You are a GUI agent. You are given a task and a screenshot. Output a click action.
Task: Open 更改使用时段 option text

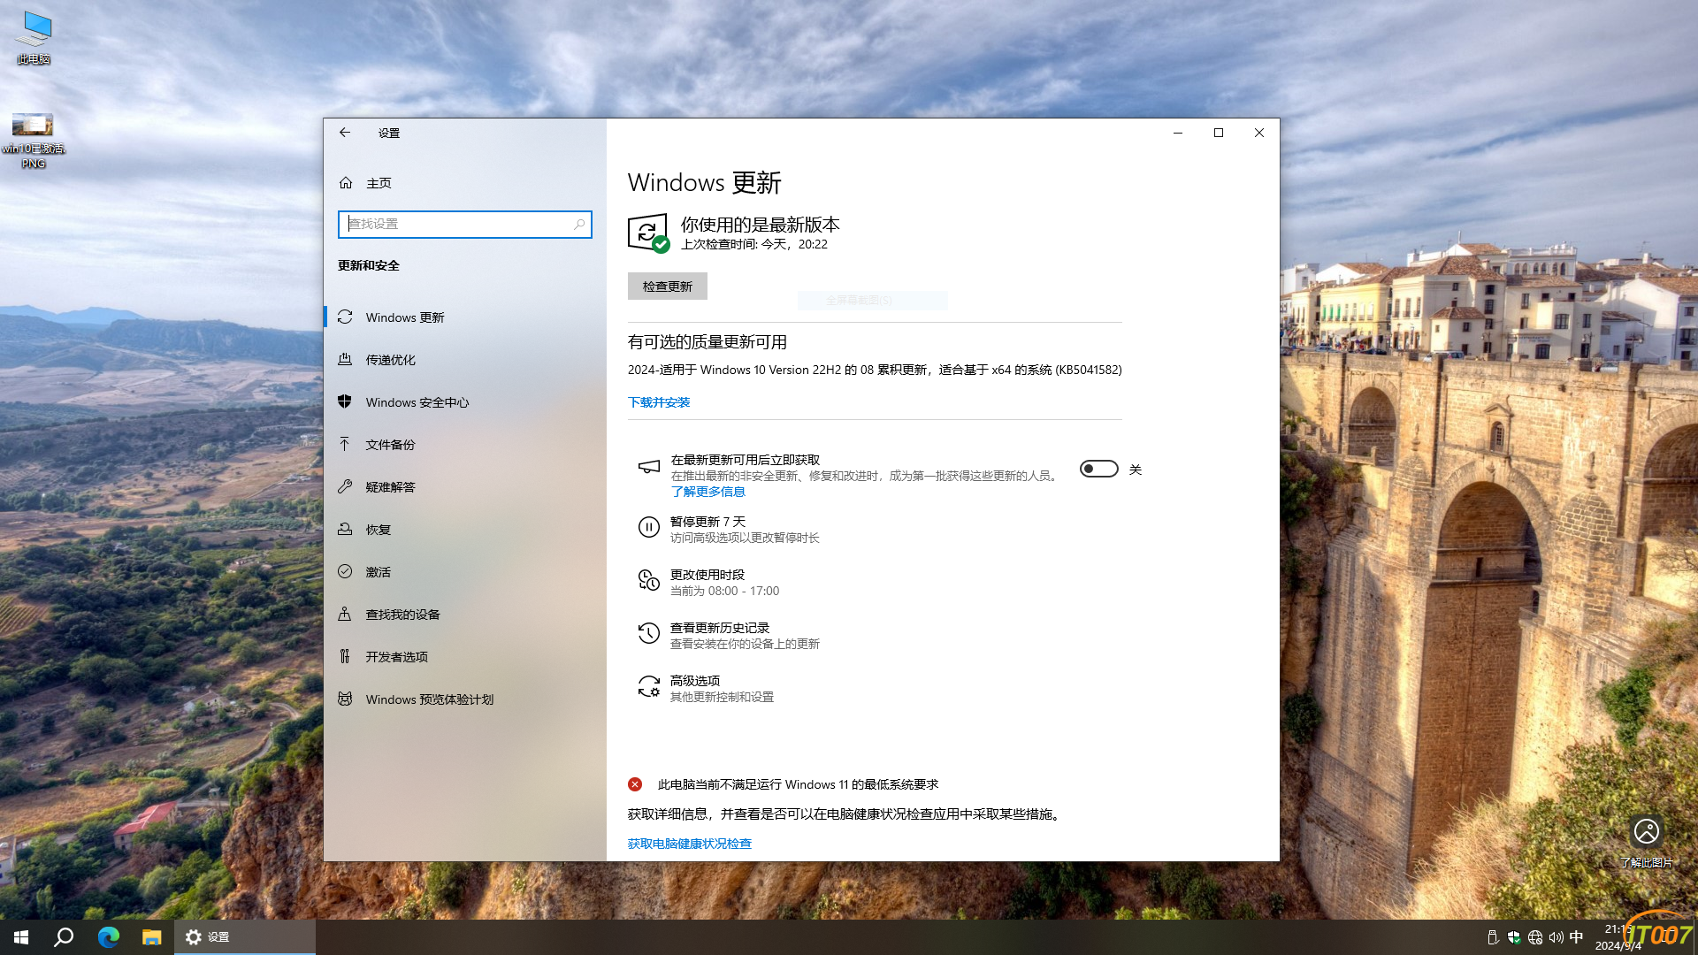[x=707, y=575]
